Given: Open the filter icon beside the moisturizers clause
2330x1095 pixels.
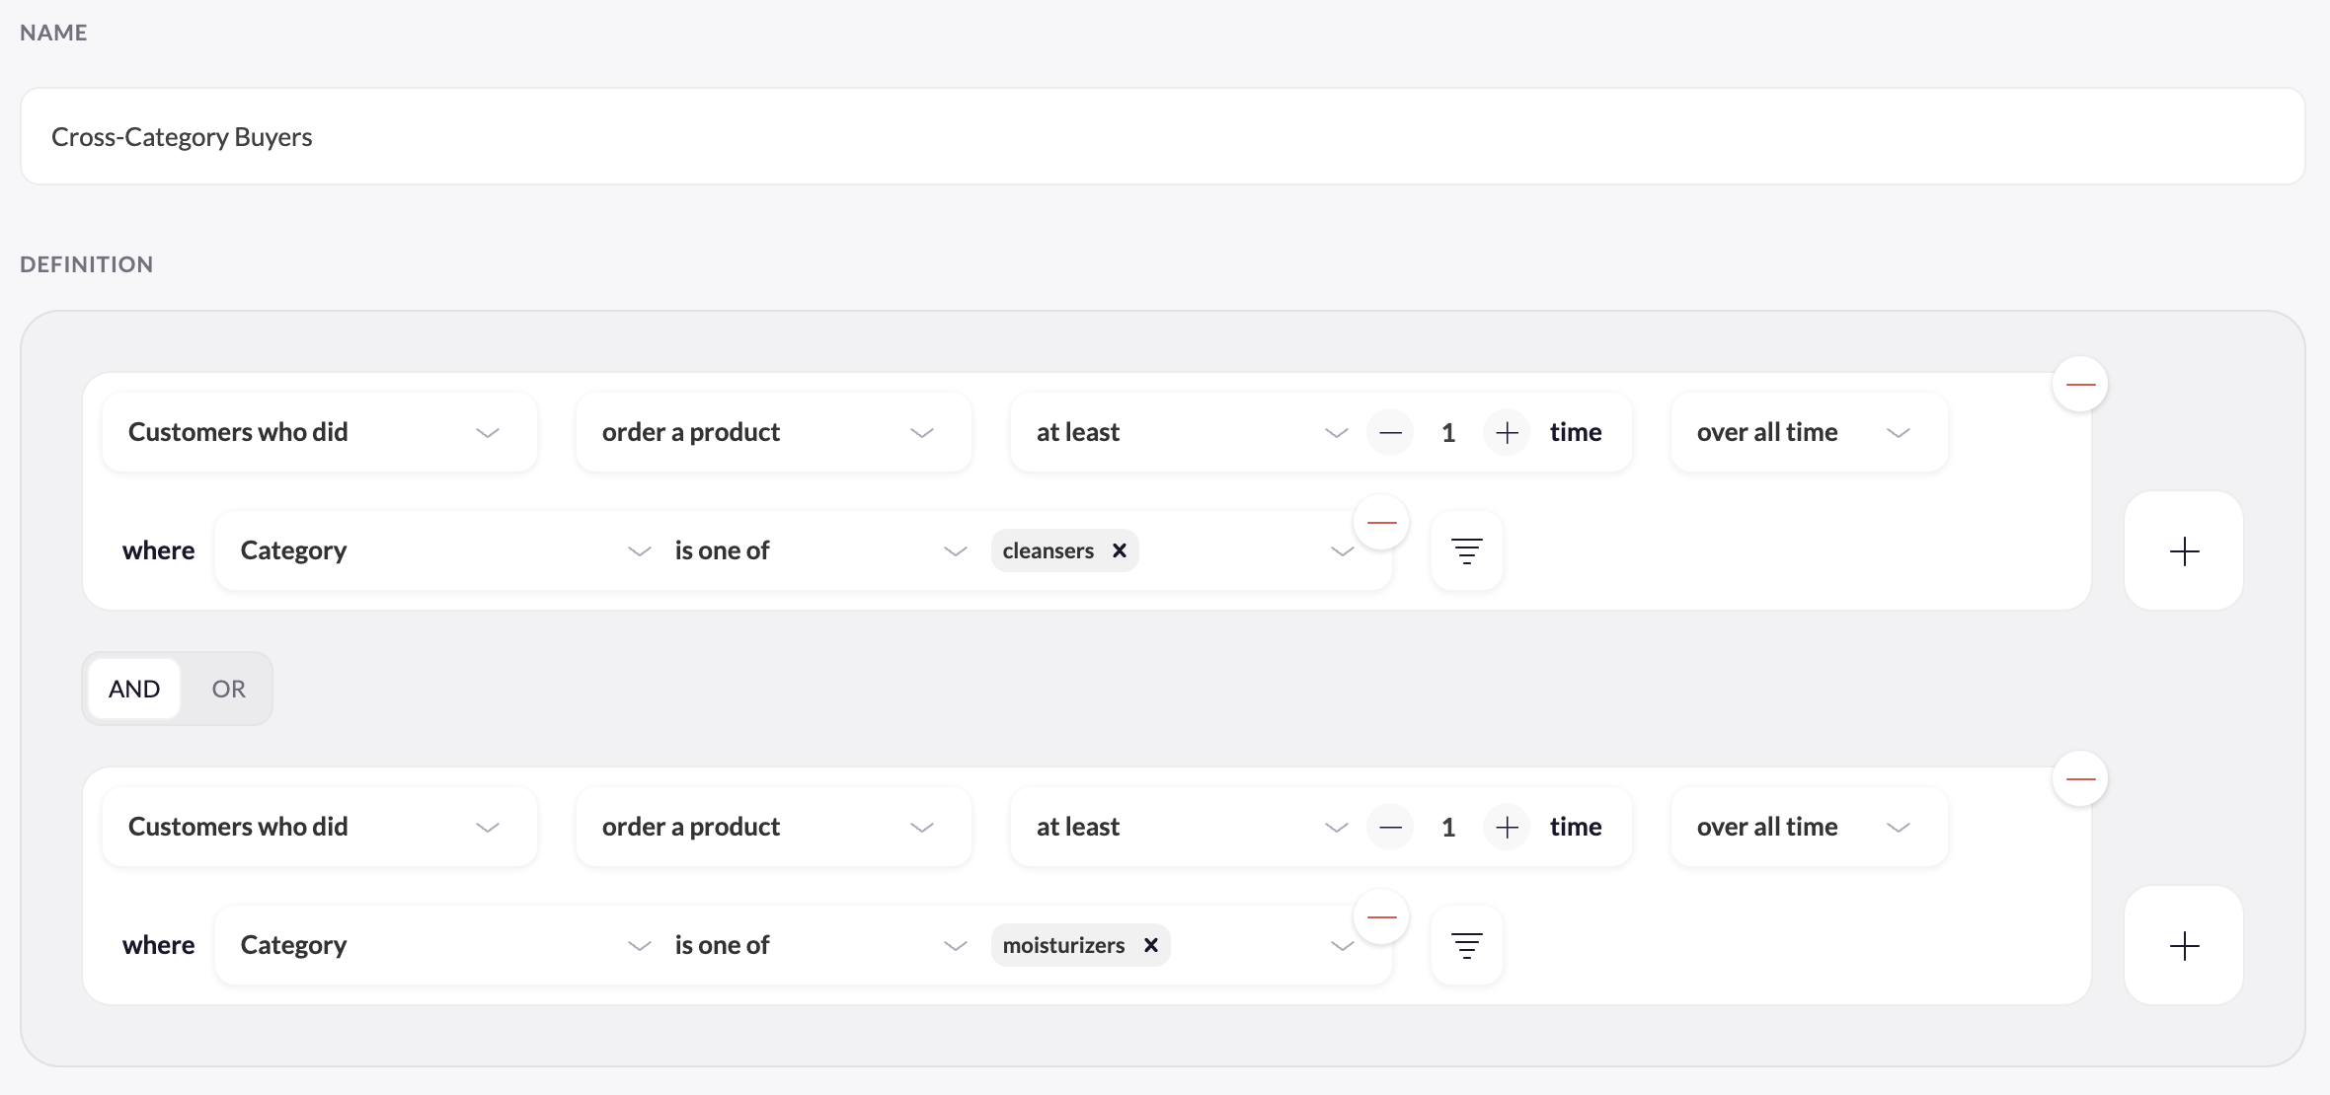Looking at the screenshot, I should [x=1466, y=945].
